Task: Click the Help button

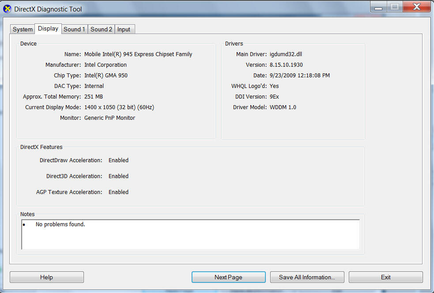Action: pos(46,277)
